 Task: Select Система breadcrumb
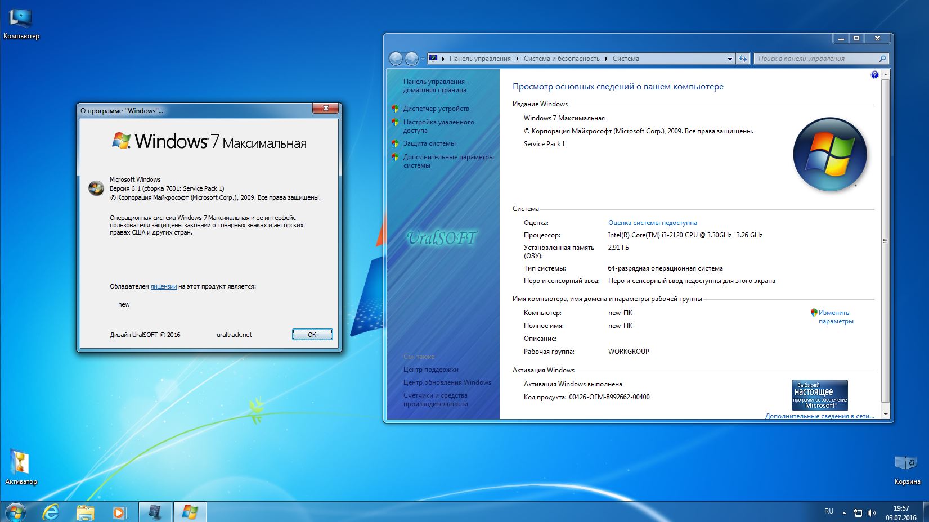click(x=626, y=58)
